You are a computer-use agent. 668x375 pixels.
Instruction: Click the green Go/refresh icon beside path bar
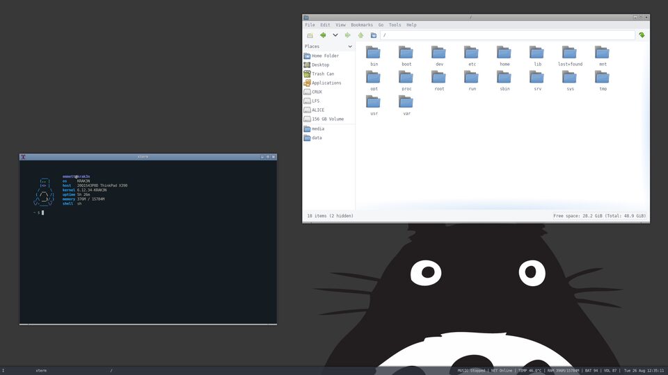pos(642,35)
